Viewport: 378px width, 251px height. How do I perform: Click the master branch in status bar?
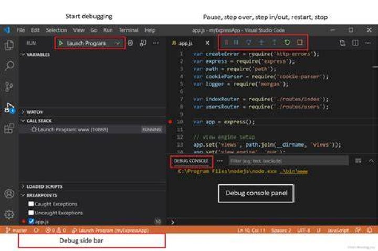[x=17, y=231]
